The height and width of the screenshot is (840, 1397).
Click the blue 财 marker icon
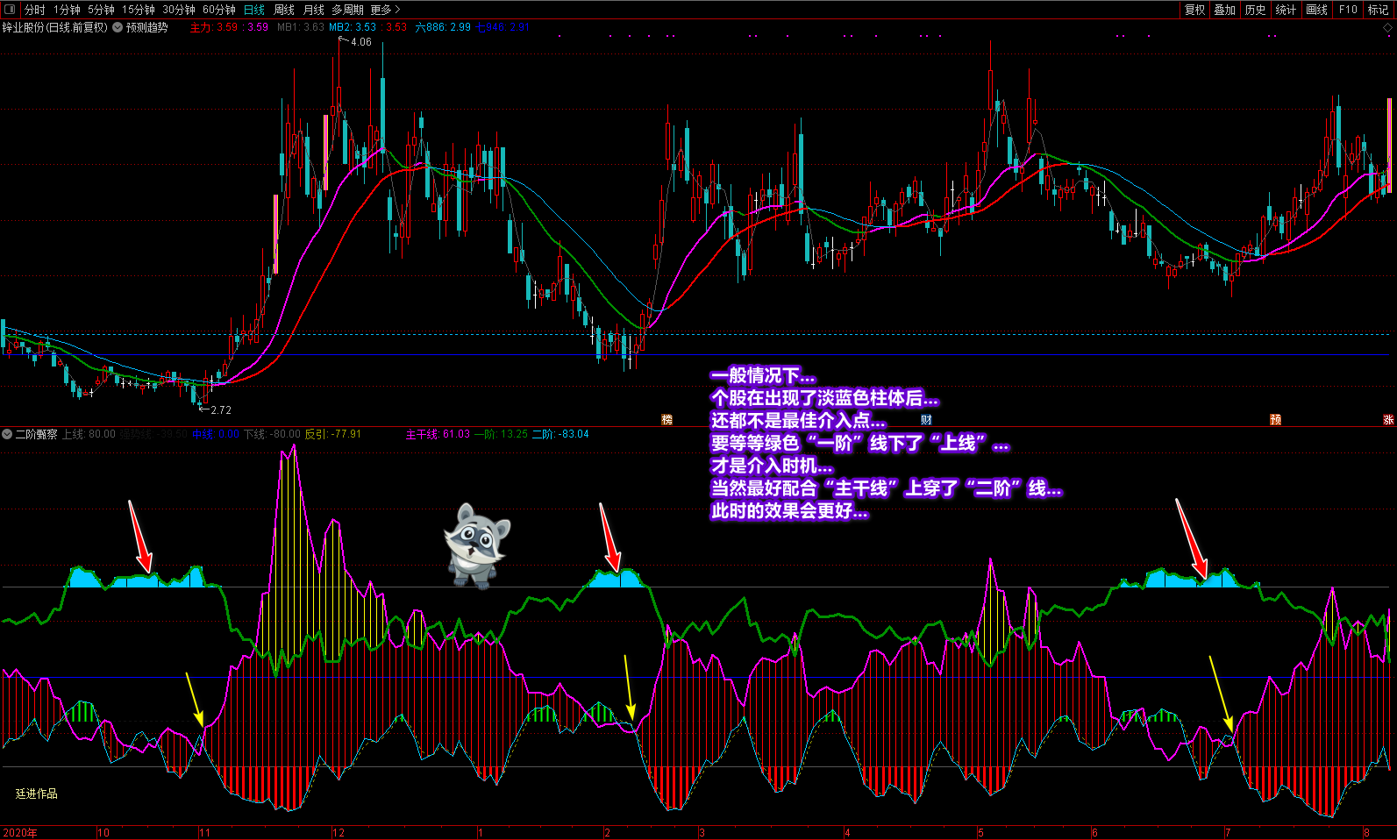(926, 420)
